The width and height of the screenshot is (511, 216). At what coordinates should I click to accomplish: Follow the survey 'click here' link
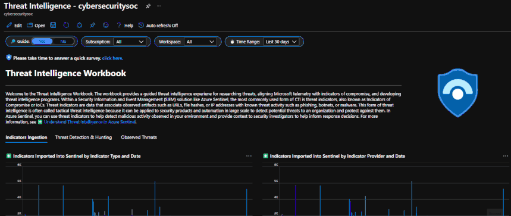[x=112, y=58]
